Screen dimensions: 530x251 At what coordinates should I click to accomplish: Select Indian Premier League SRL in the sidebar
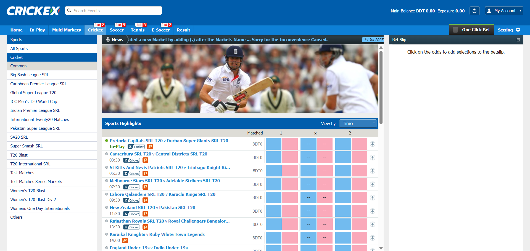pos(35,110)
